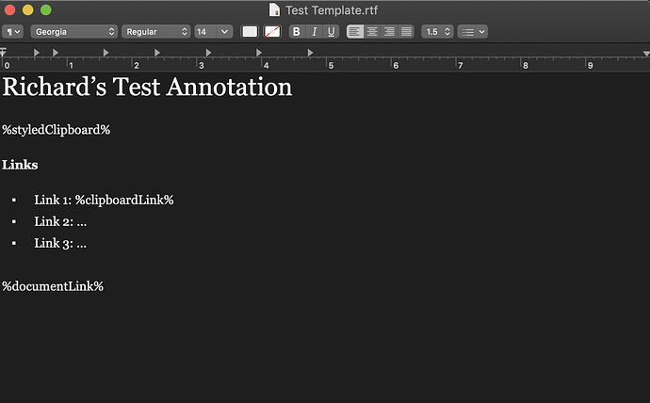
Task: Open the list bullets and numbering menu
Action: 473,31
